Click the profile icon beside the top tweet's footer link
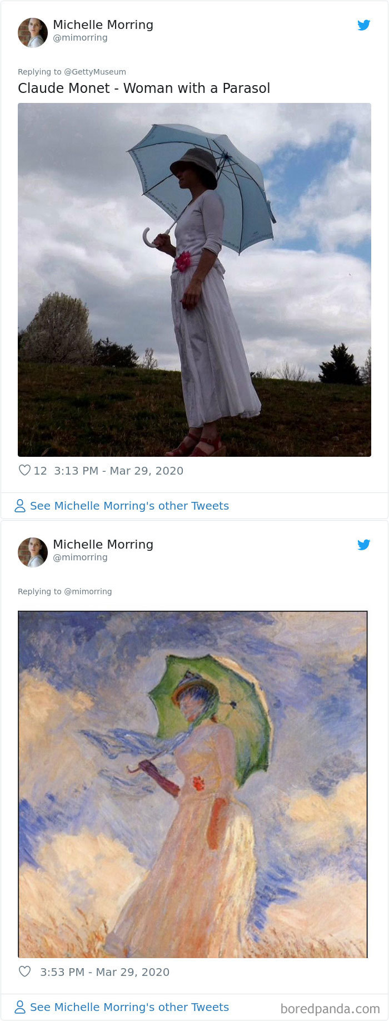Screen dimensions: 389x1021 (20, 505)
